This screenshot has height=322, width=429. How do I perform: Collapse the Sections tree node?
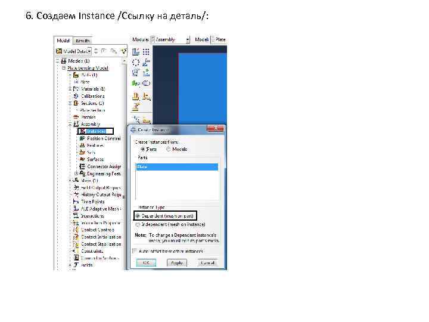[x=70, y=103]
